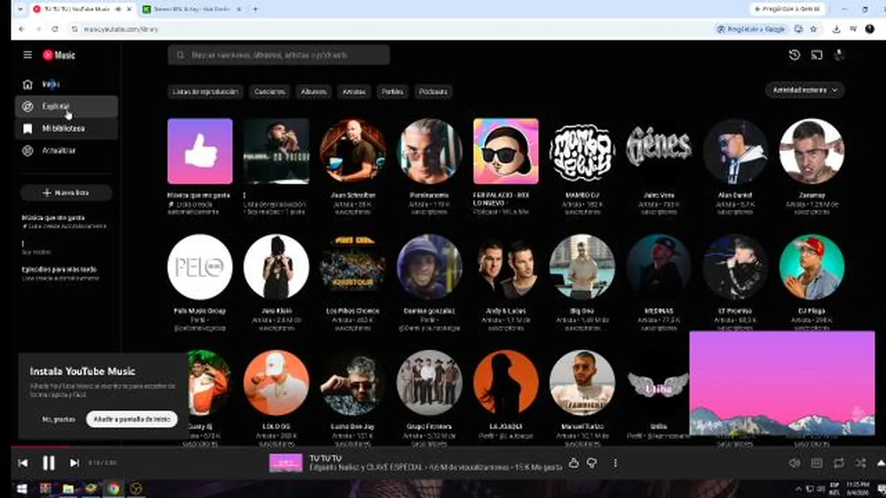Click the pink mini video player
Viewport: 886px width, 498px height.
[x=782, y=384]
